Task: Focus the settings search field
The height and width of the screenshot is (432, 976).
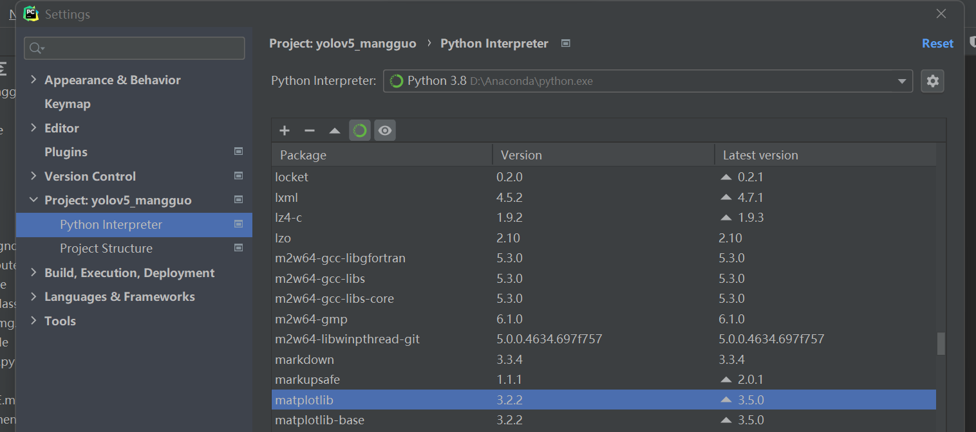Action: point(134,48)
